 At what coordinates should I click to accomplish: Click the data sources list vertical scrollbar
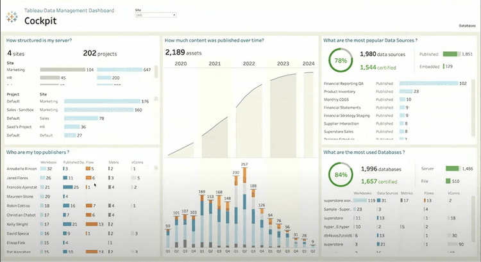tap(473, 107)
